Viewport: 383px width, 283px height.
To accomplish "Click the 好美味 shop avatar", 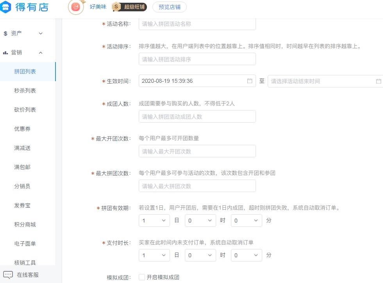I will point(76,7).
